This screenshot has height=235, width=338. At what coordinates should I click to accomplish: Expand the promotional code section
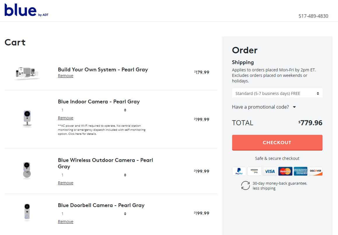point(264,107)
